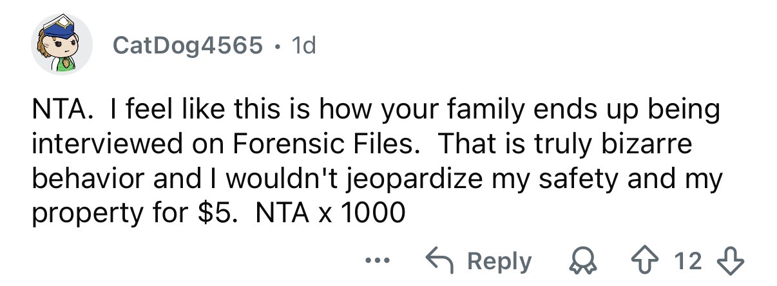
Task: Click the word interviewed in the comment
Action: 104,144
